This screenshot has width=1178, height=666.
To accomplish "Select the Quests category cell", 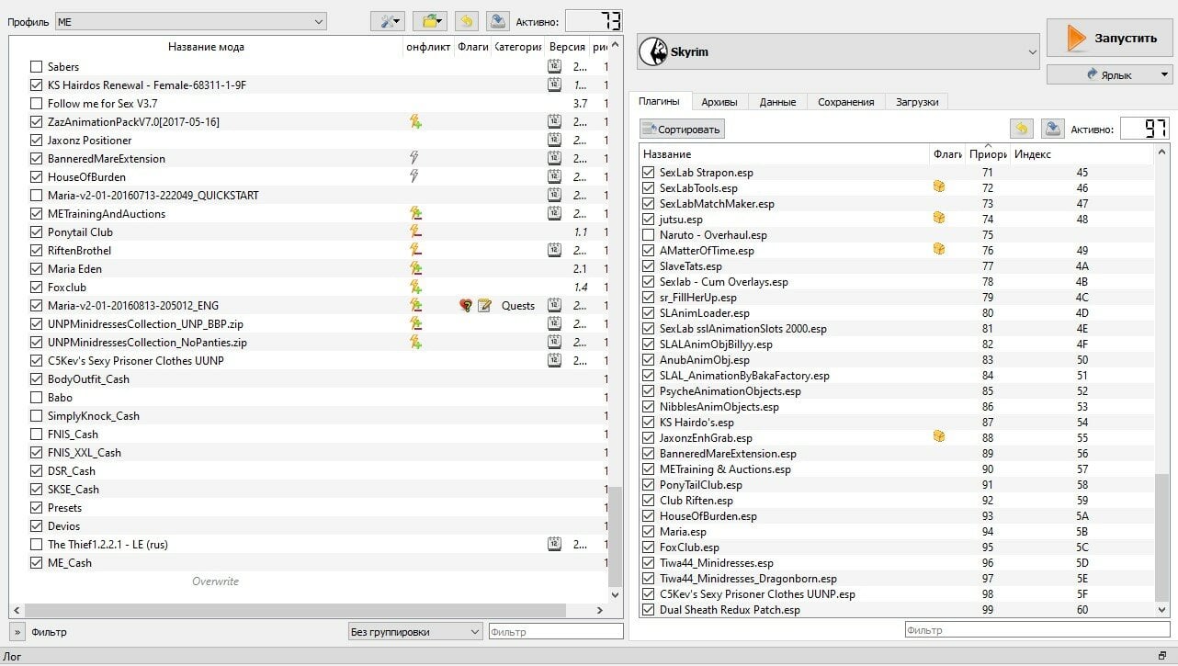I will pyautogui.click(x=518, y=305).
